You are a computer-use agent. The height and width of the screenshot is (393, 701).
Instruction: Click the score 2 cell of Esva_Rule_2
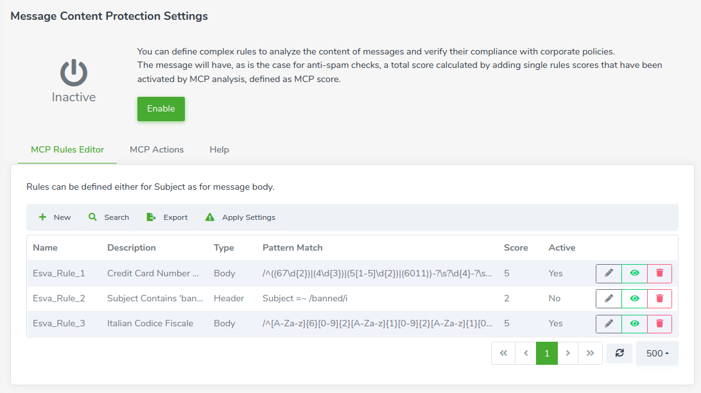(506, 298)
